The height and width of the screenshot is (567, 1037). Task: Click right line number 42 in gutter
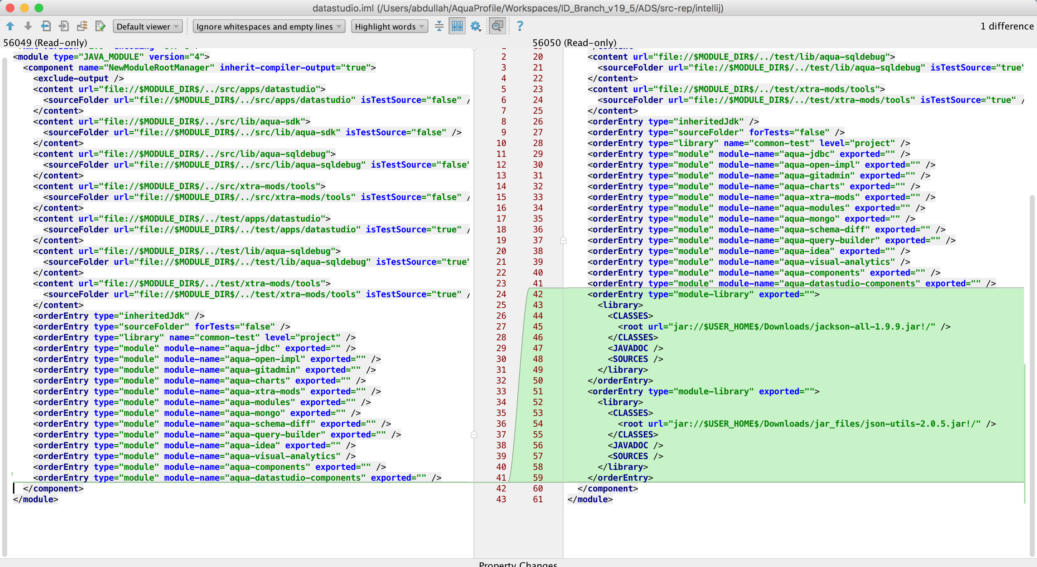pyautogui.click(x=538, y=294)
